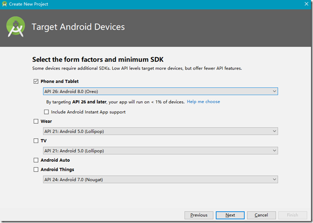The height and width of the screenshot is (223, 313).
Task: Open the Phone and Tablet API 26 dropdown
Action: coord(160,91)
